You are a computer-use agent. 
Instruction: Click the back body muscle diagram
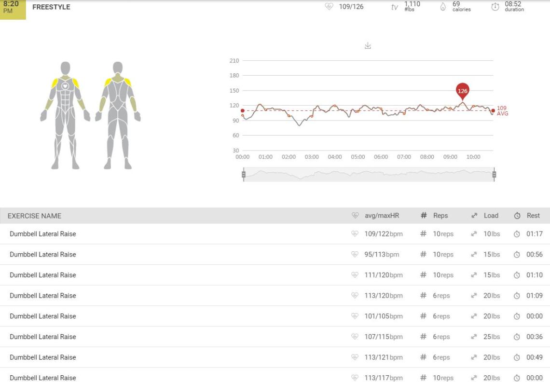(118, 116)
